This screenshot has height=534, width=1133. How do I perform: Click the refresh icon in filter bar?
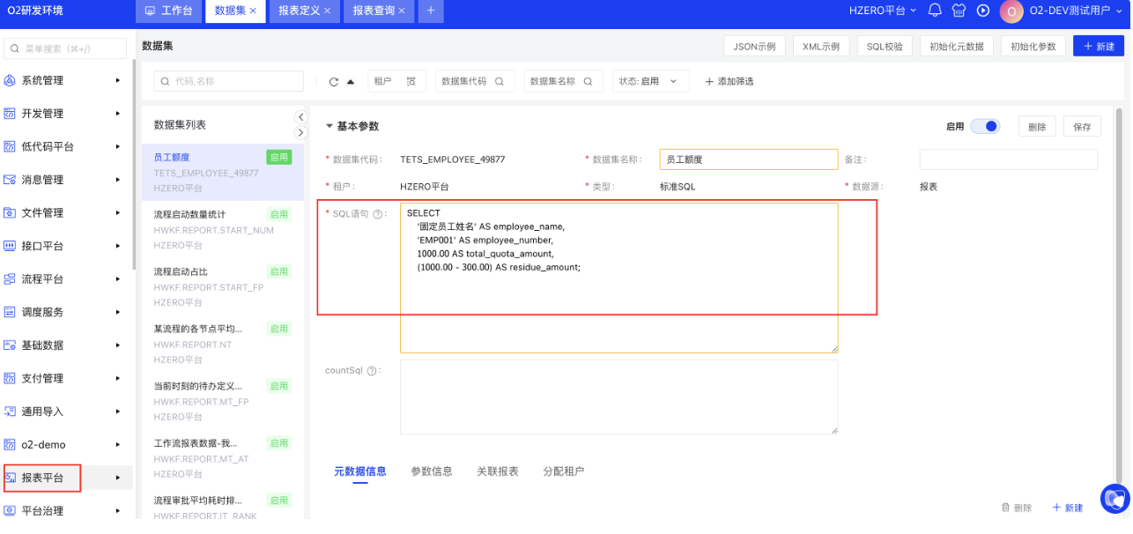[x=334, y=82]
